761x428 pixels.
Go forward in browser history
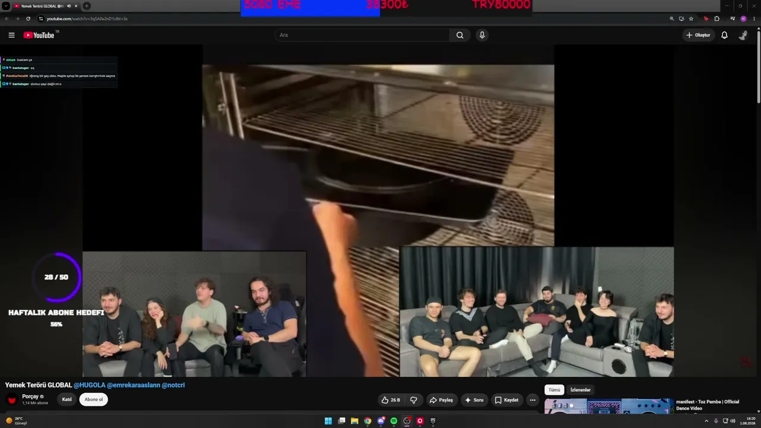coord(17,18)
